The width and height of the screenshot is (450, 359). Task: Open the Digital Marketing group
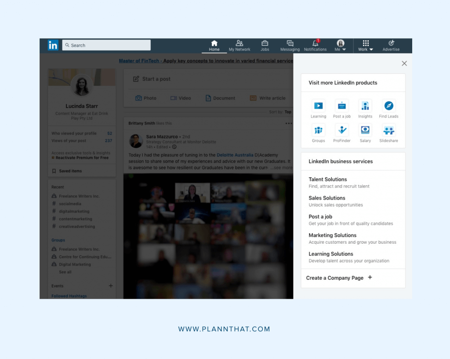[75, 264]
